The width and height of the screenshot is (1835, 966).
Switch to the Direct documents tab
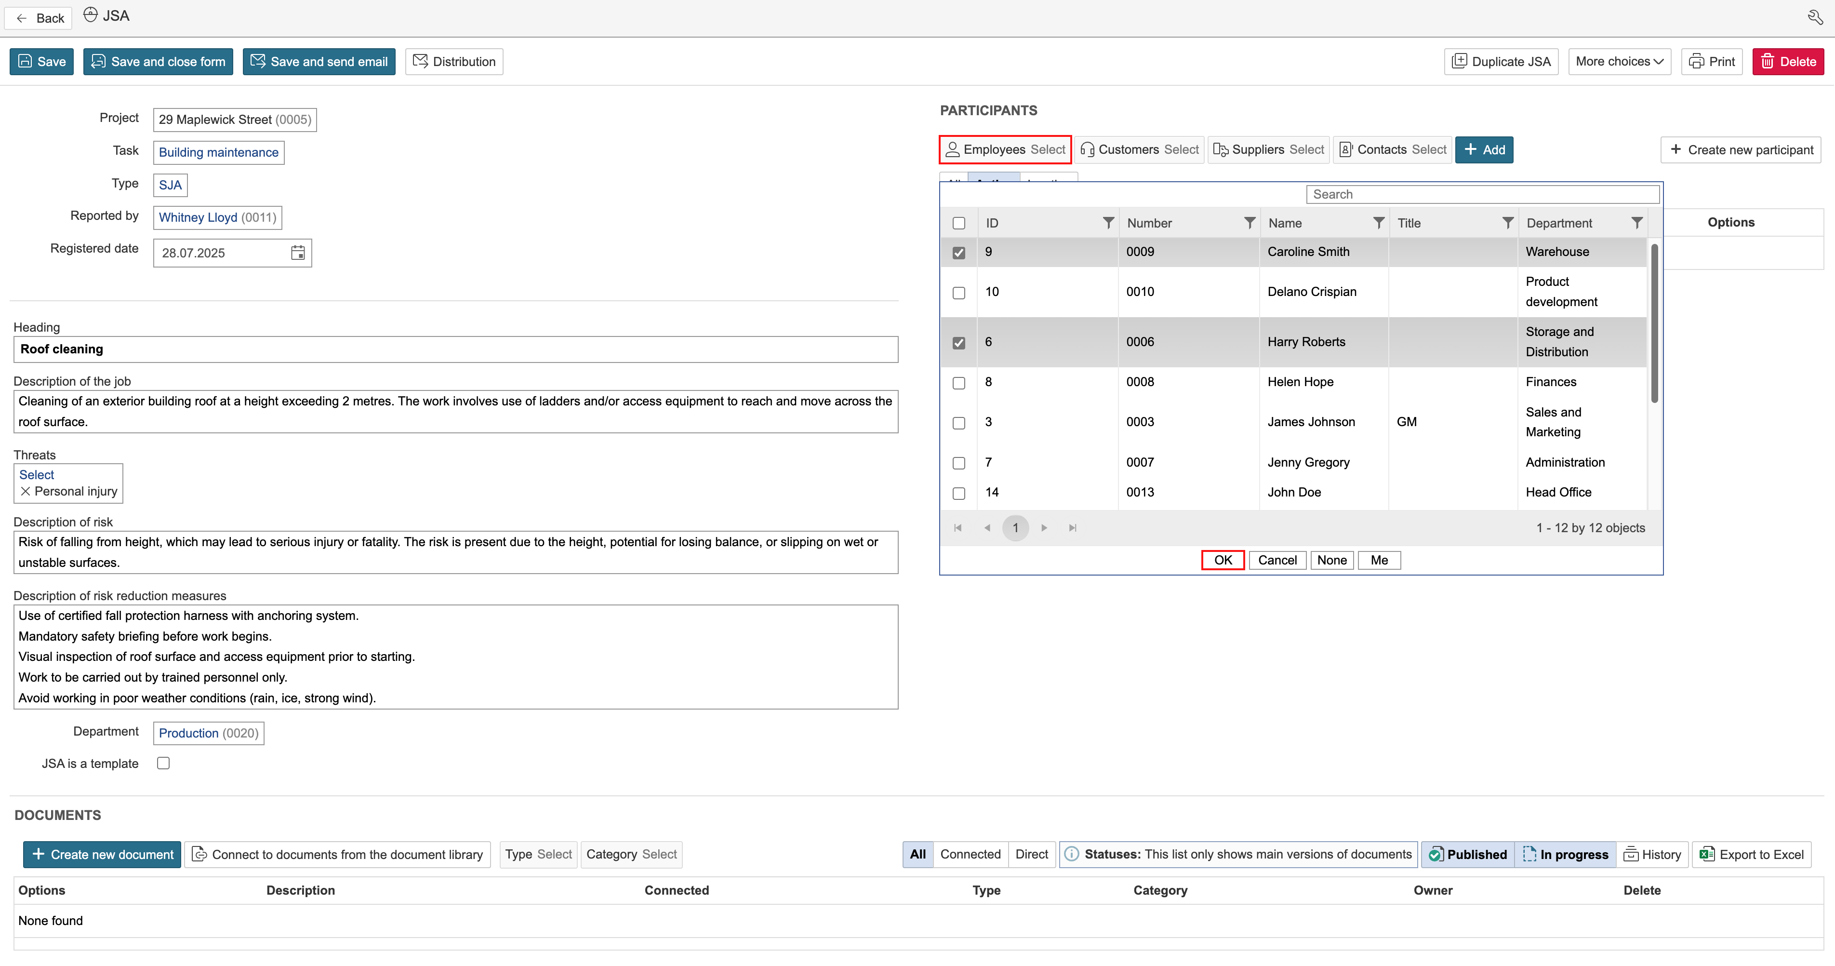pos(1031,854)
